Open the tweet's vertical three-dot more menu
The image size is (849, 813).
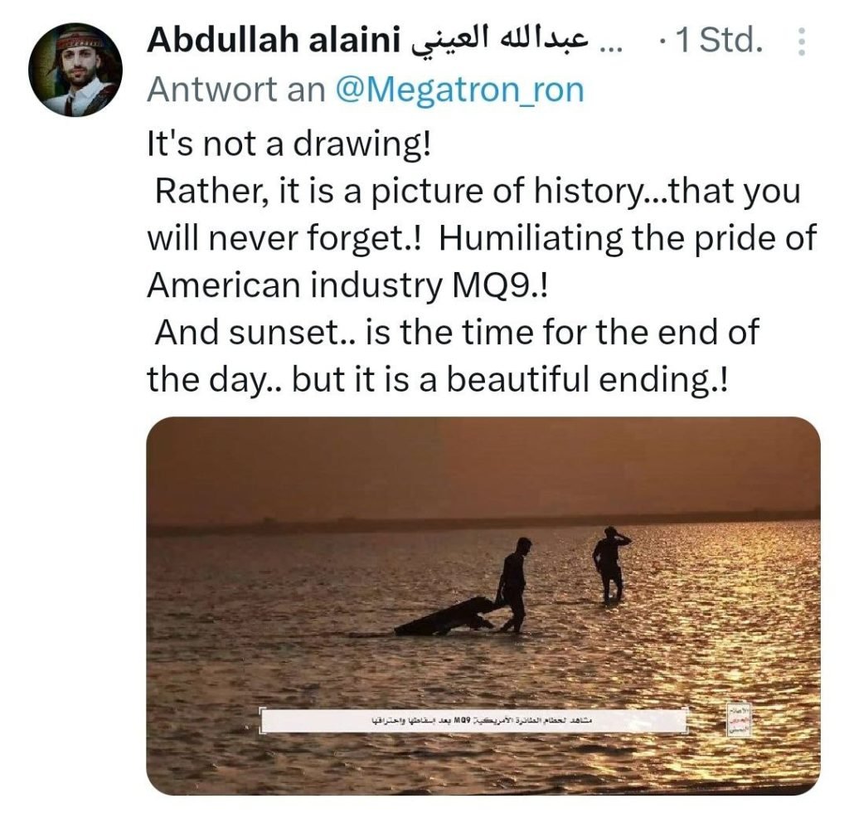point(800,41)
